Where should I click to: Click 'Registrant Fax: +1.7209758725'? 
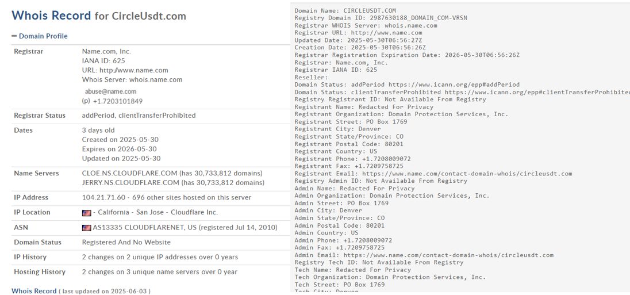349,166
